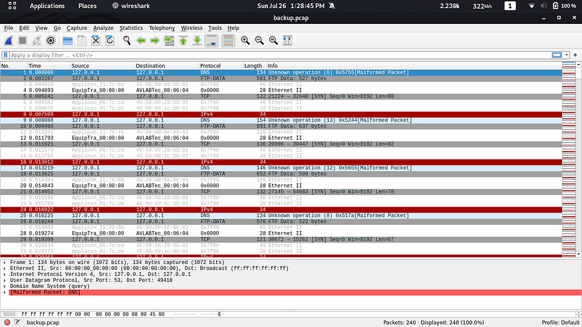Expand User Datagram Protocol details

[5, 280]
